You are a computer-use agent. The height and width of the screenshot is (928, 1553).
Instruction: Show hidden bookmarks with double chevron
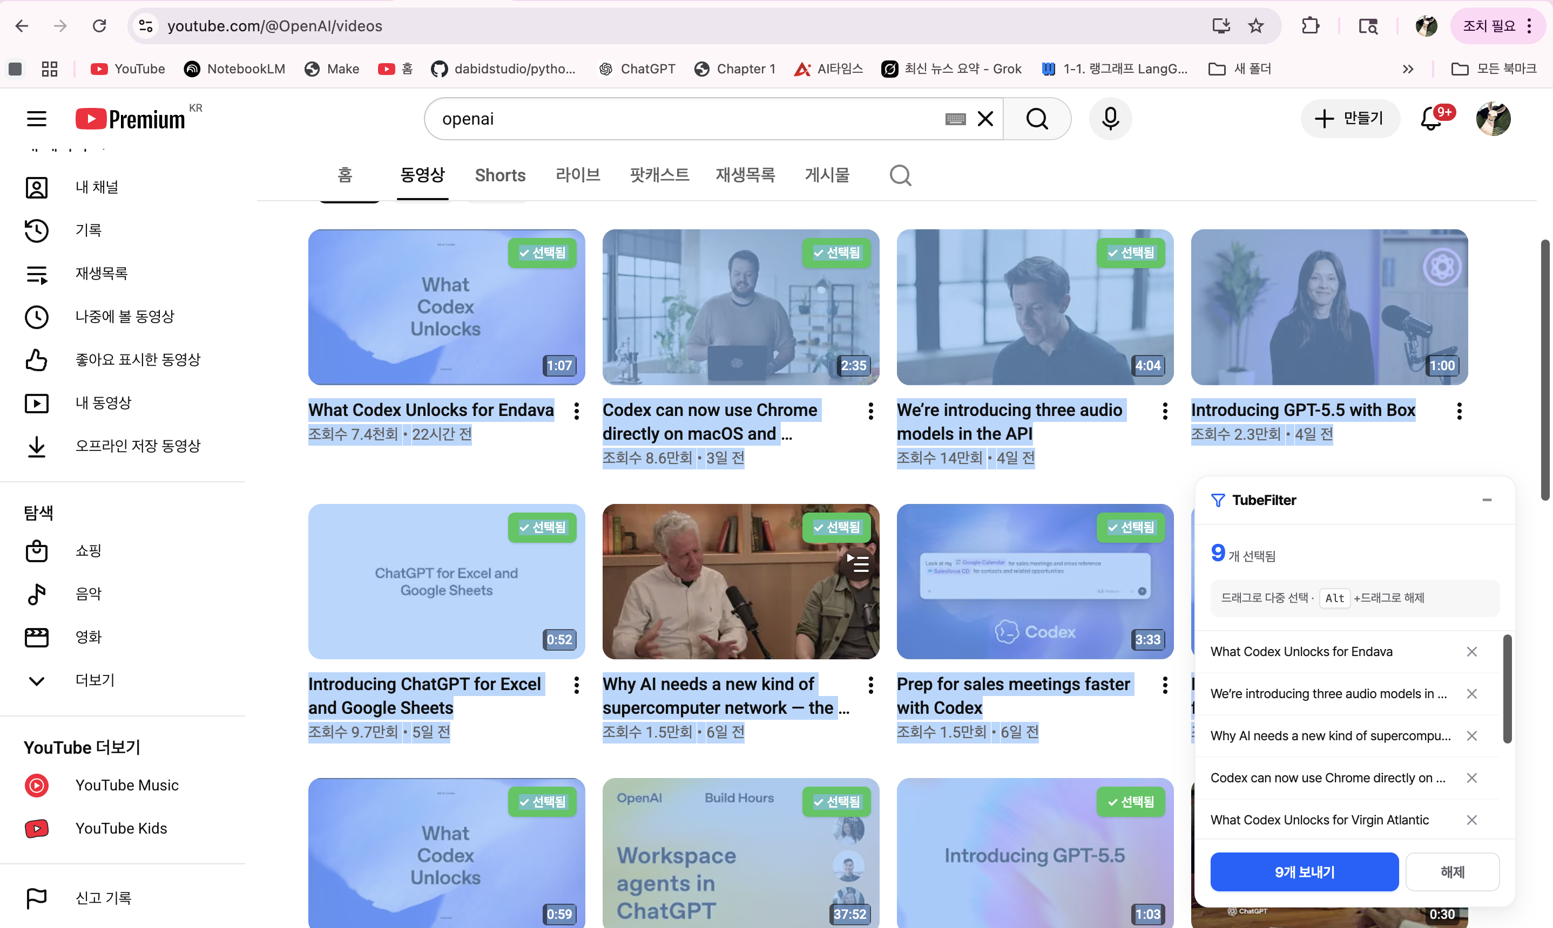point(1408,69)
